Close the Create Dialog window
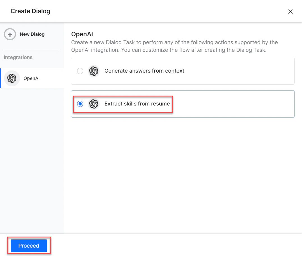Screen dimensions: 302x256 click(x=290, y=12)
